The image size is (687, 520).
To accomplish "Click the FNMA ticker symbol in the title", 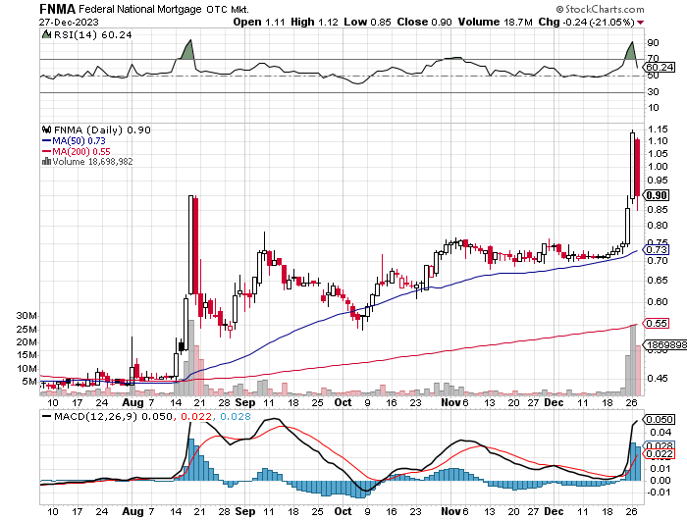I will click(57, 9).
